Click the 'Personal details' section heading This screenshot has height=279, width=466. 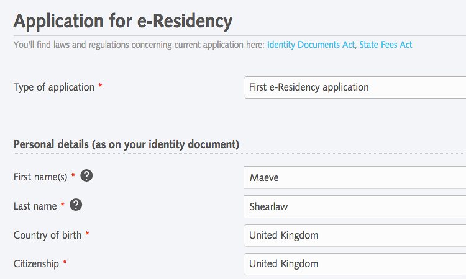(126, 144)
